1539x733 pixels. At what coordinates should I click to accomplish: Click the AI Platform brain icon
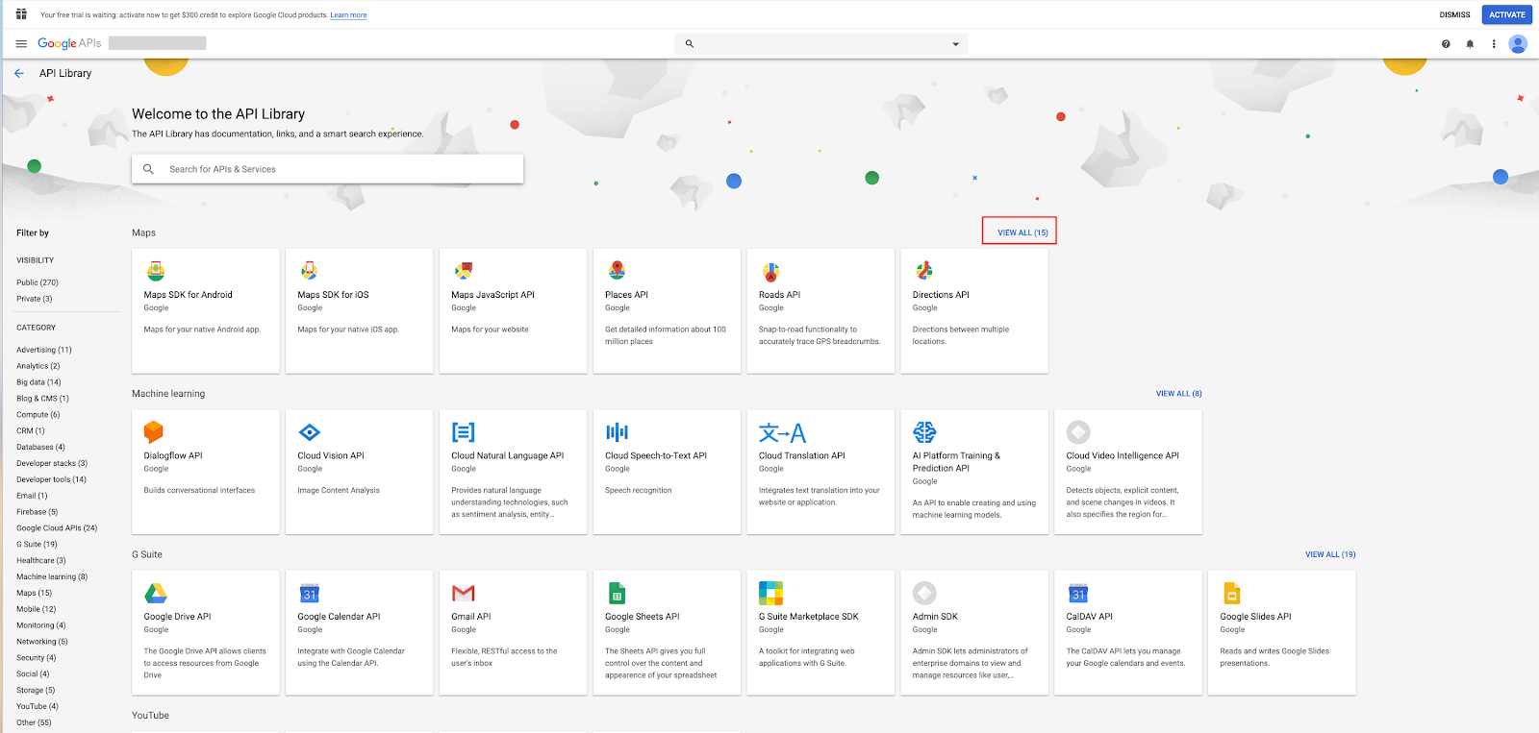point(924,431)
